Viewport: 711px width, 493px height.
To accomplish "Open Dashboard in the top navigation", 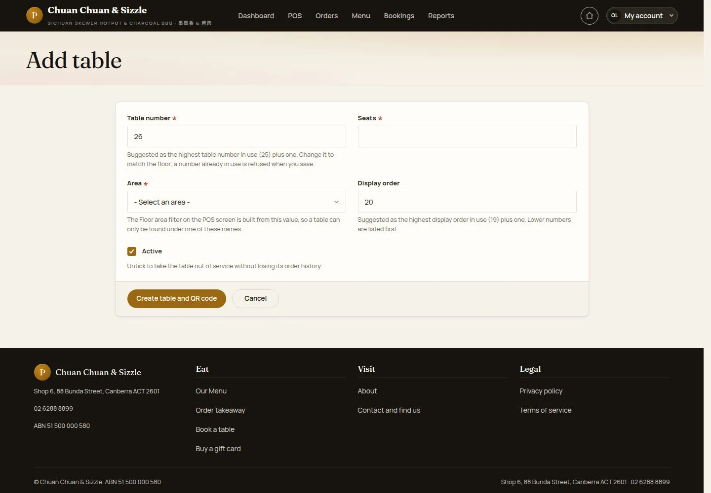I will tap(256, 16).
